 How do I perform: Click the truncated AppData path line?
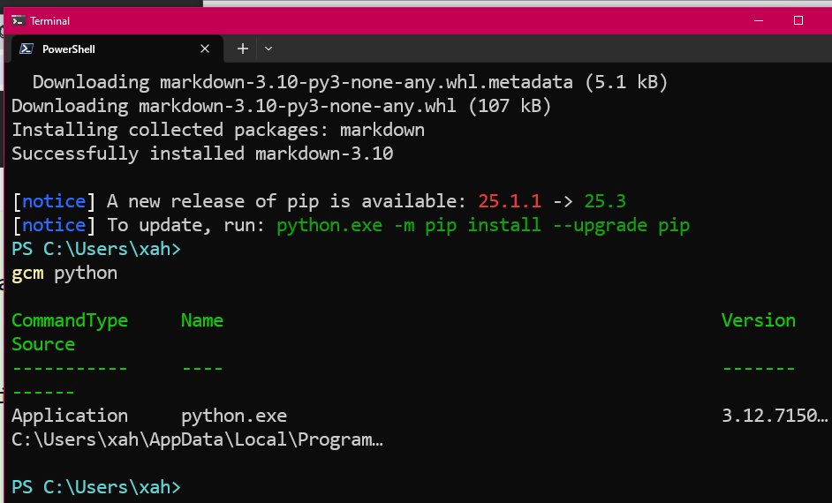click(x=197, y=439)
